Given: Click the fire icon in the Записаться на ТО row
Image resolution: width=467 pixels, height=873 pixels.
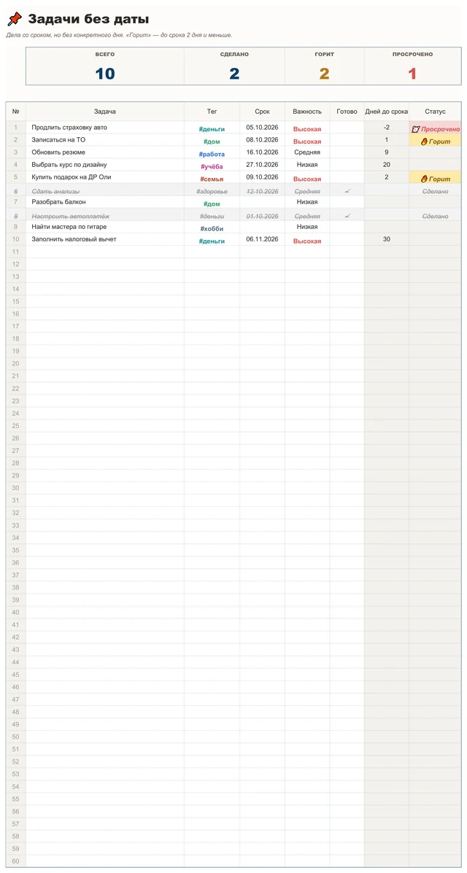Looking at the screenshot, I should click(424, 141).
